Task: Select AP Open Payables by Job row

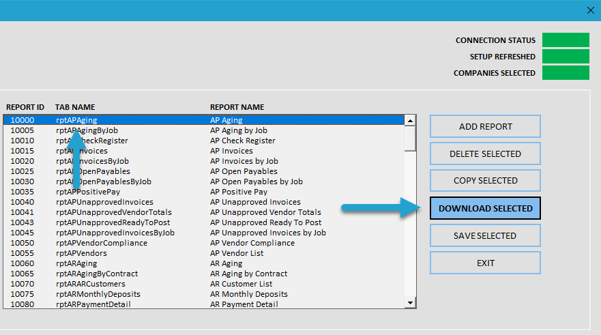Action: click(204, 181)
